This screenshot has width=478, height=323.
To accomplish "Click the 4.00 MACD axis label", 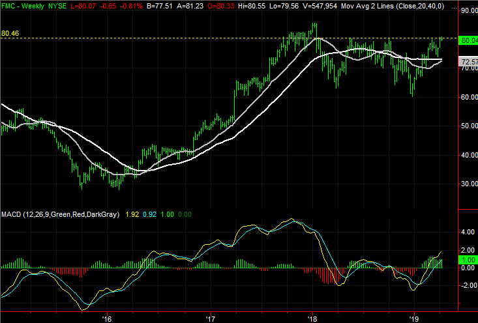I will tap(468, 232).
